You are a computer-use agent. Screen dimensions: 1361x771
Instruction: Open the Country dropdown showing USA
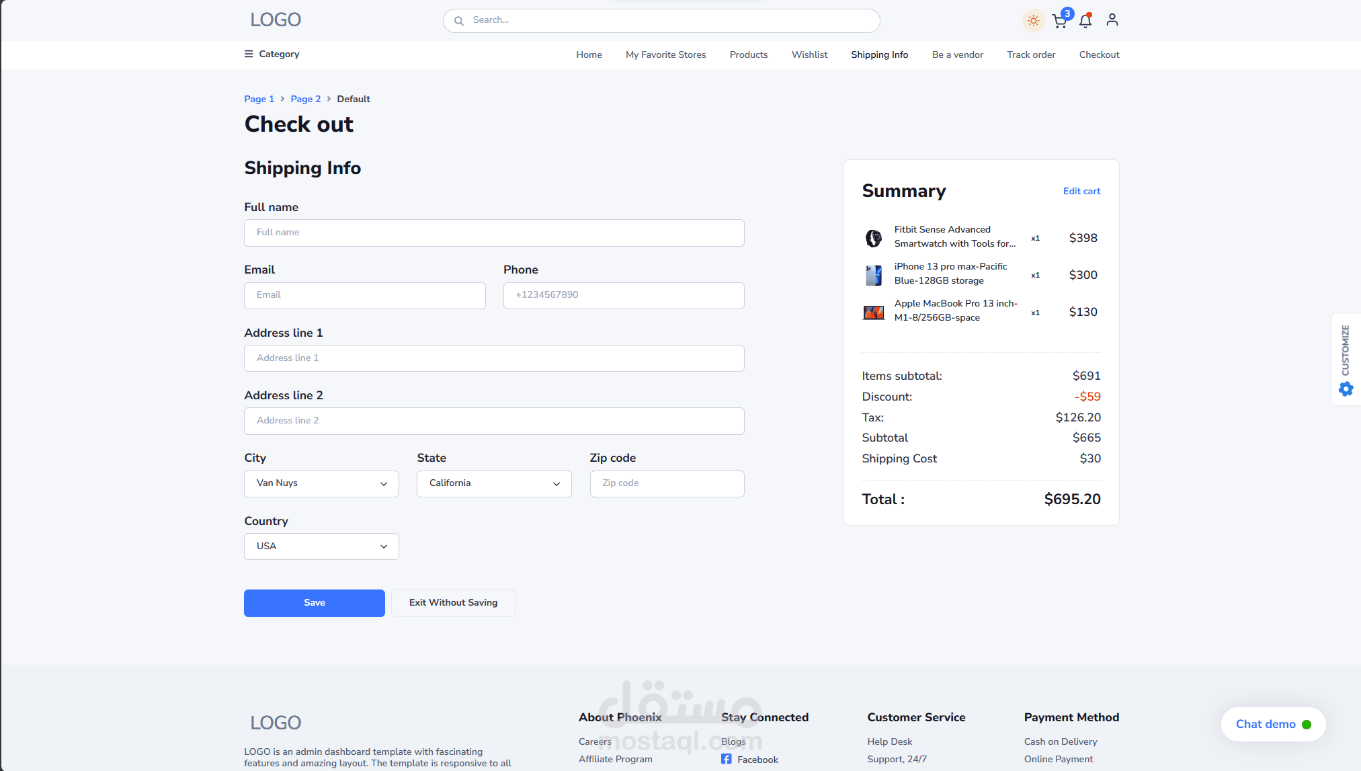[321, 546]
